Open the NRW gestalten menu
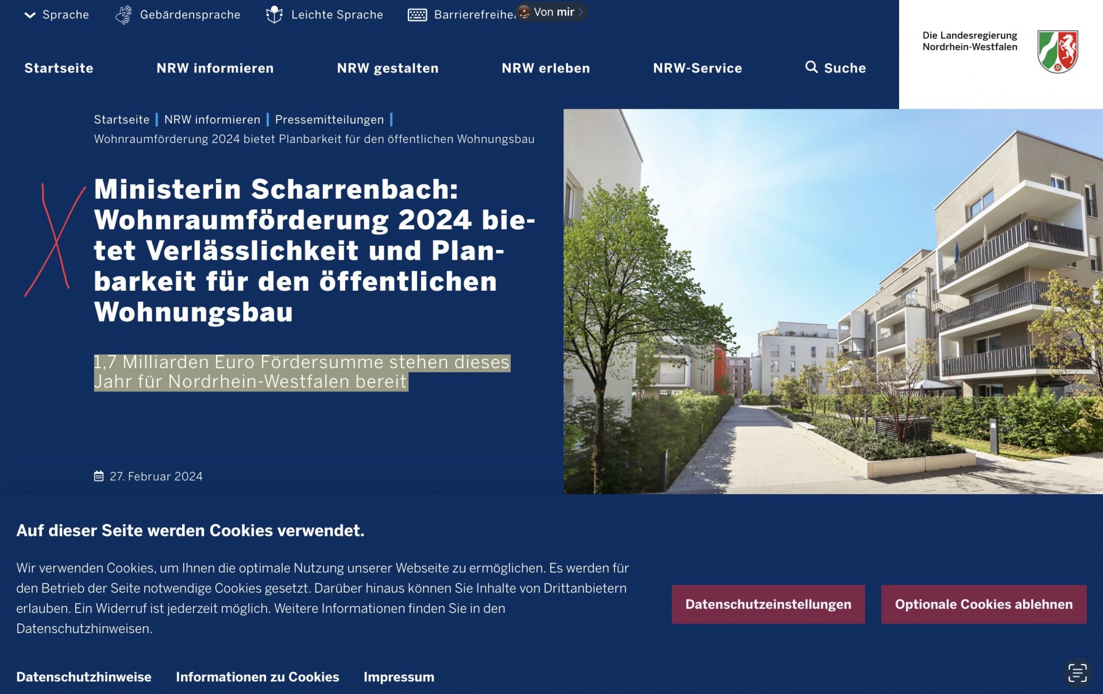This screenshot has height=694, width=1103. pyautogui.click(x=387, y=68)
